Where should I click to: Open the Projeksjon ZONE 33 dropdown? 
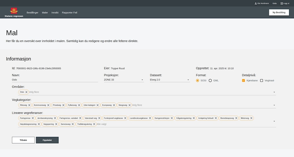coord(124,80)
